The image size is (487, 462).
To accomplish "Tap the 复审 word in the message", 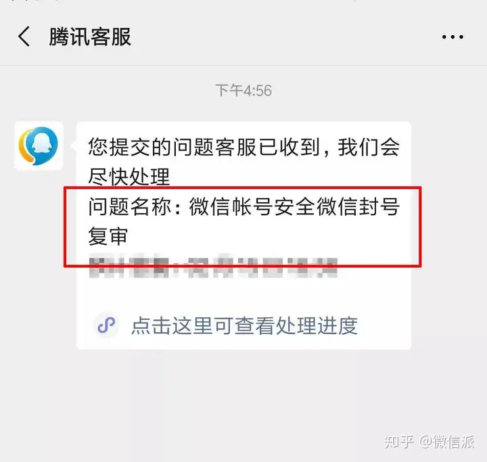I will (108, 236).
